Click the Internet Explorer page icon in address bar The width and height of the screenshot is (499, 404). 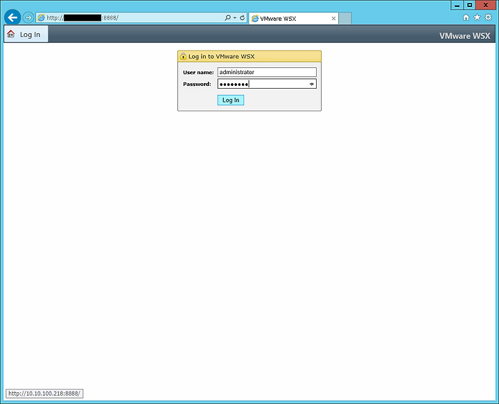click(x=42, y=18)
